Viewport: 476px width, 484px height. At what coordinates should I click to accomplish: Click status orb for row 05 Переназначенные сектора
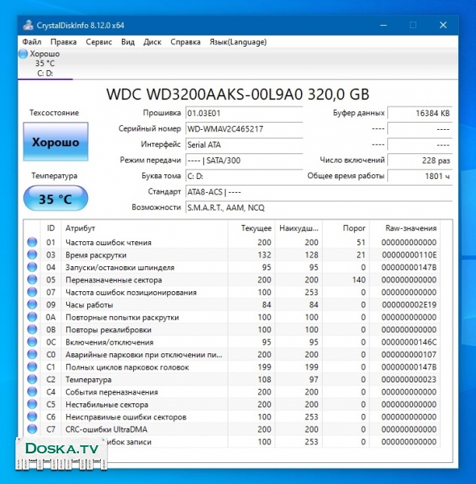[x=32, y=280]
